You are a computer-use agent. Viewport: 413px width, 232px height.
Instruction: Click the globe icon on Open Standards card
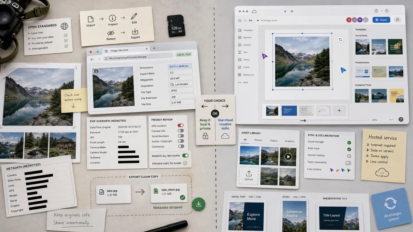64,26
